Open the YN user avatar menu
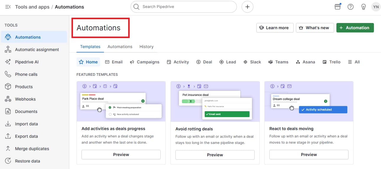The image size is (381, 169). tap(376, 7)
